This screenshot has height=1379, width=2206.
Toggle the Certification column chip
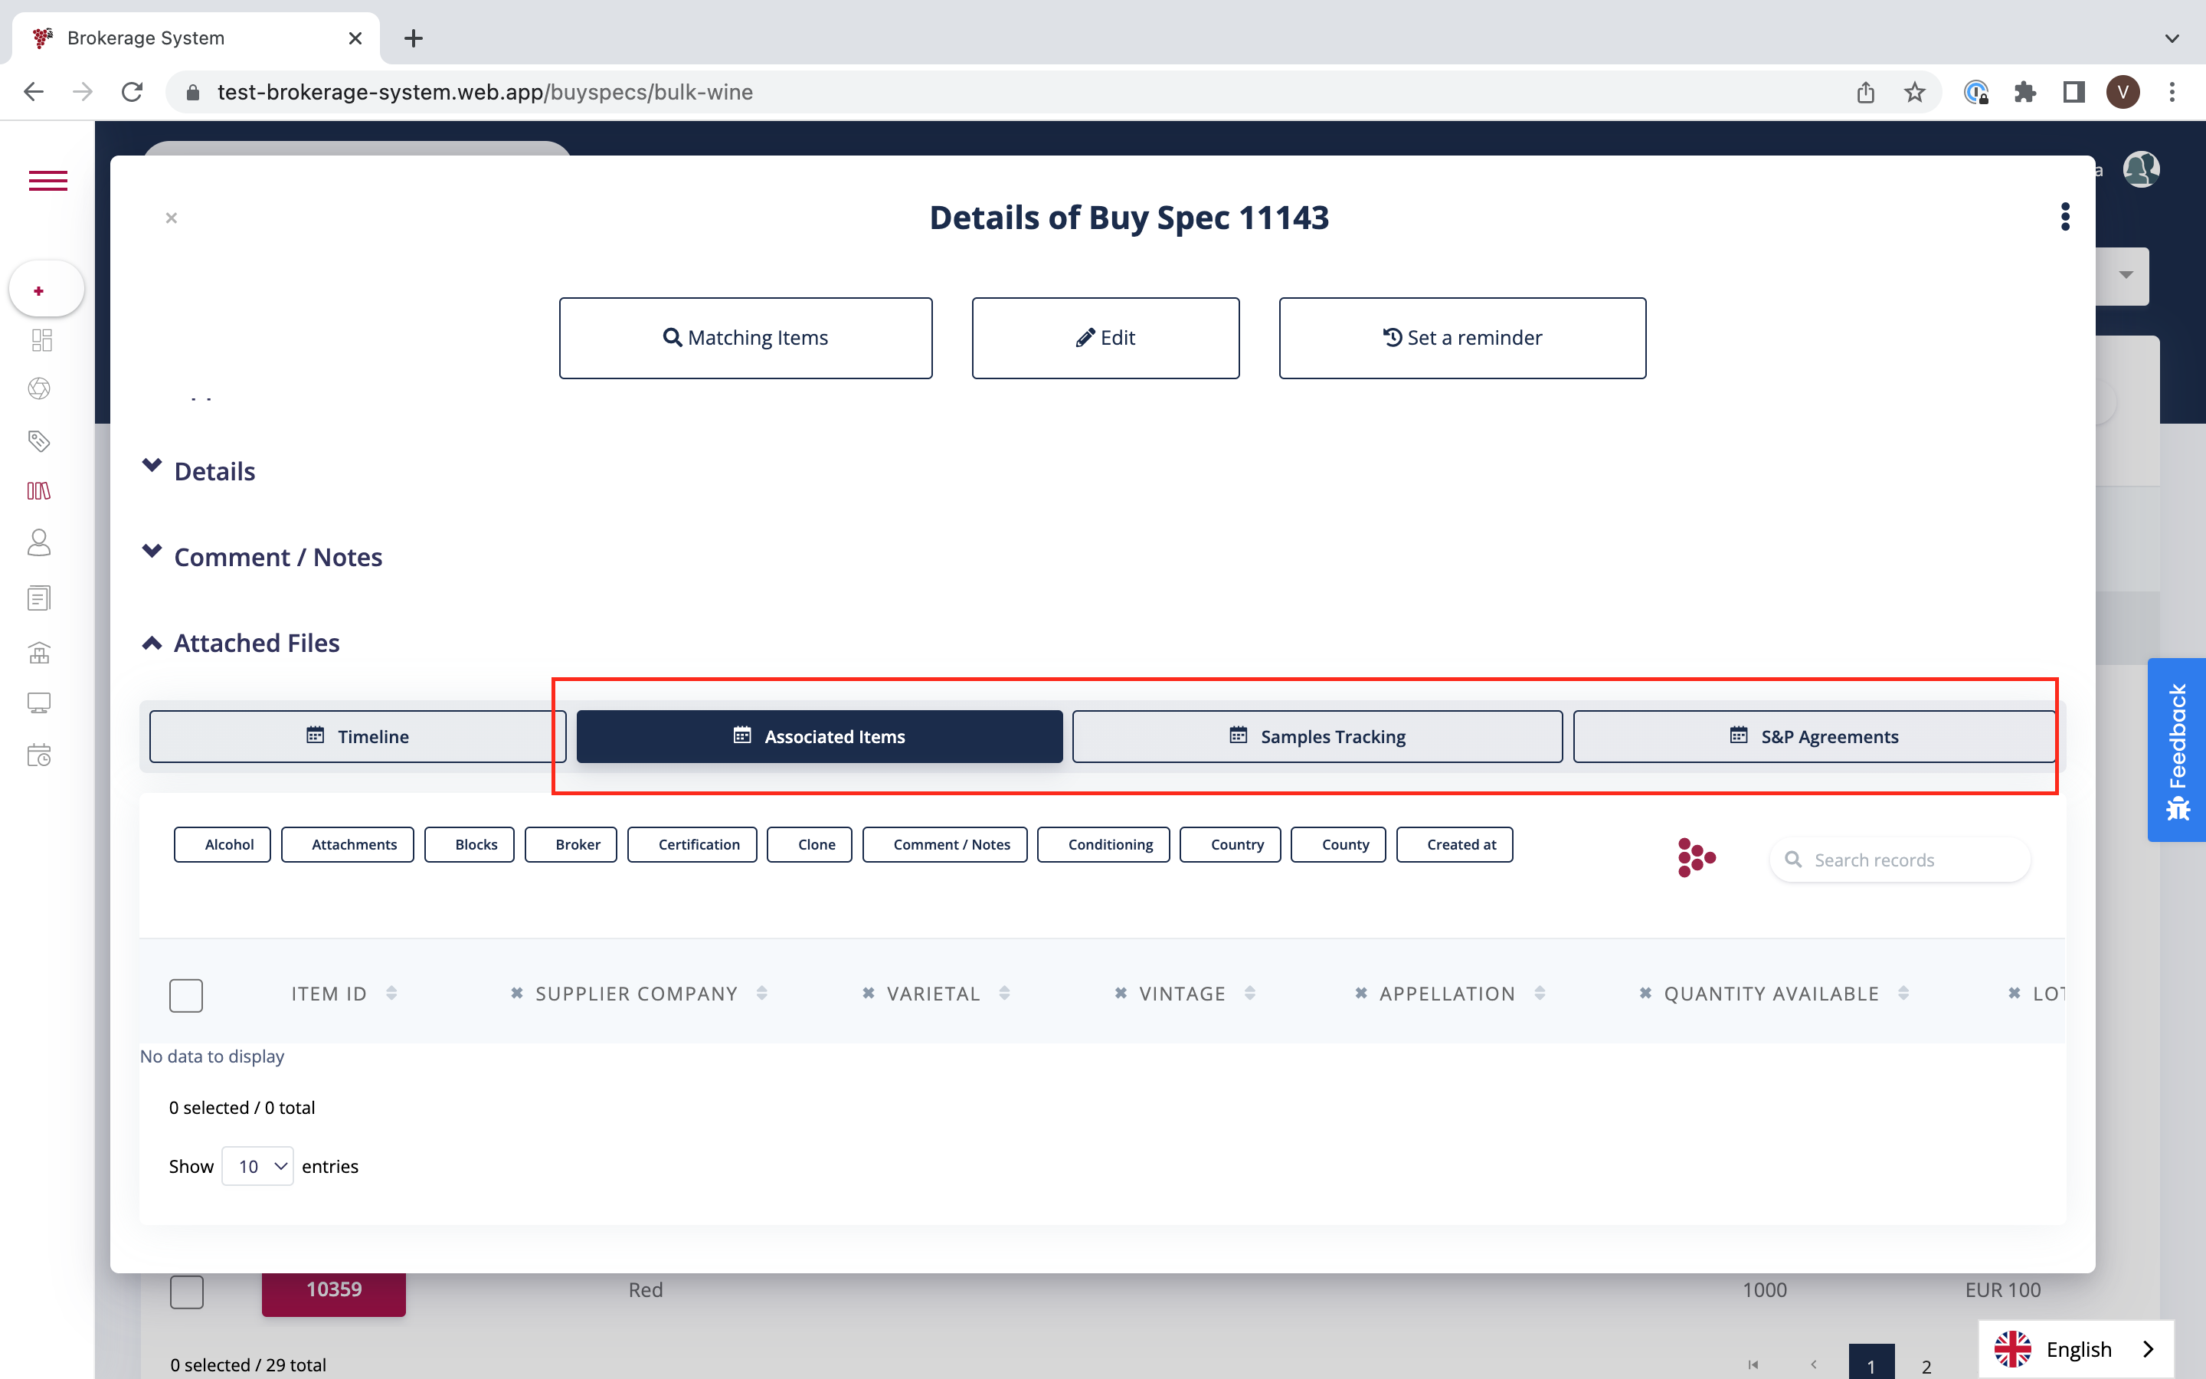coord(692,844)
